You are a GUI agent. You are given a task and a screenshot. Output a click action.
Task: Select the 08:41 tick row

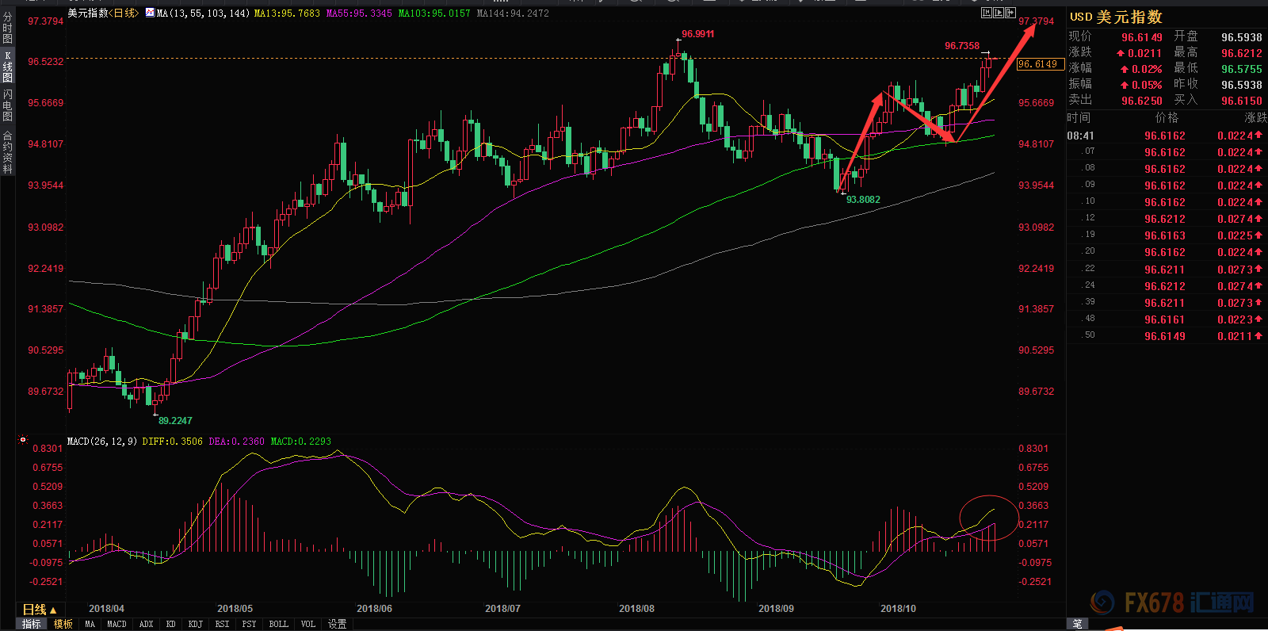pyautogui.click(x=1166, y=136)
